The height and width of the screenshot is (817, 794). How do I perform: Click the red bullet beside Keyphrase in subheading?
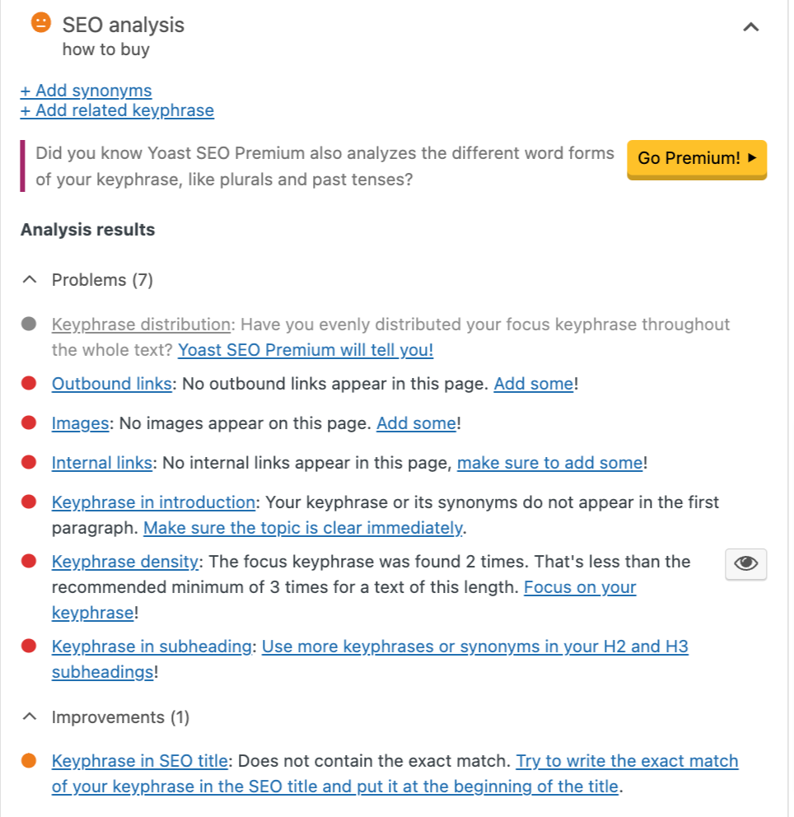click(29, 646)
